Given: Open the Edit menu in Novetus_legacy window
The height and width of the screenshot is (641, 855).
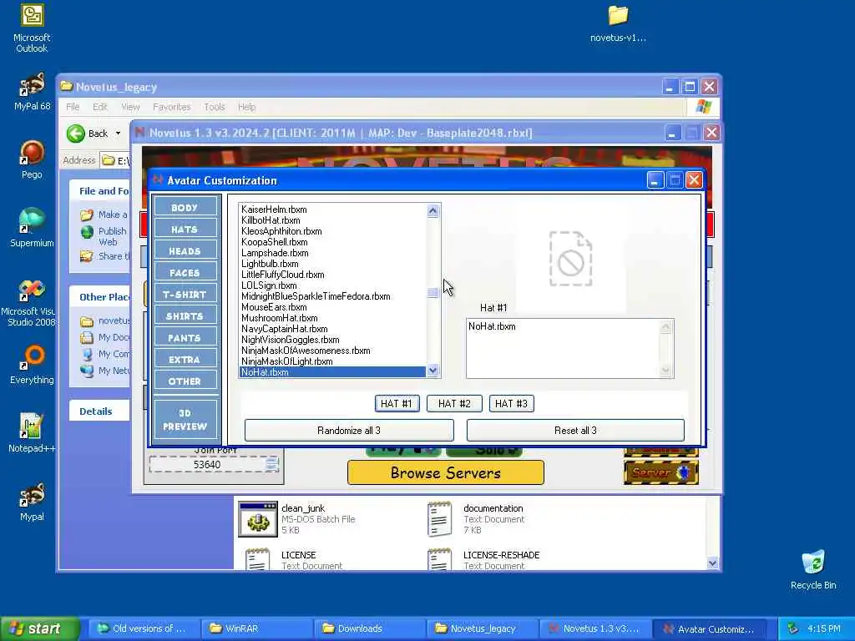Looking at the screenshot, I should 100,107.
